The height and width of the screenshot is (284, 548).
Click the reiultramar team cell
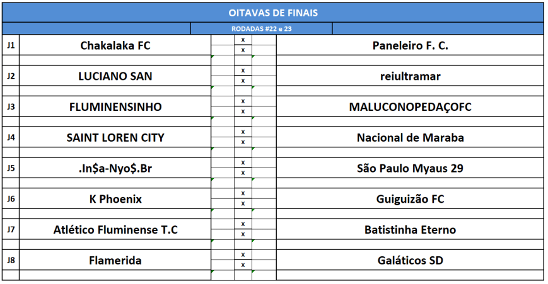[410, 76]
